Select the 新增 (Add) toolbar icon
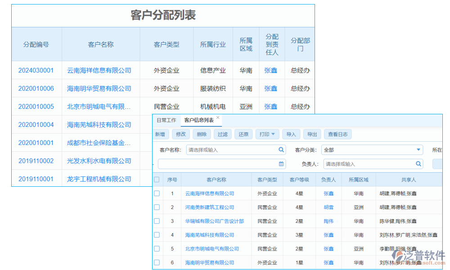The width and height of the screenshot is (450, 270). tap(161, 134)
